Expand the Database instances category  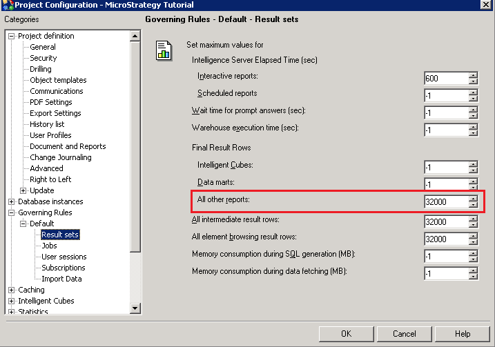tap(11, 201)
